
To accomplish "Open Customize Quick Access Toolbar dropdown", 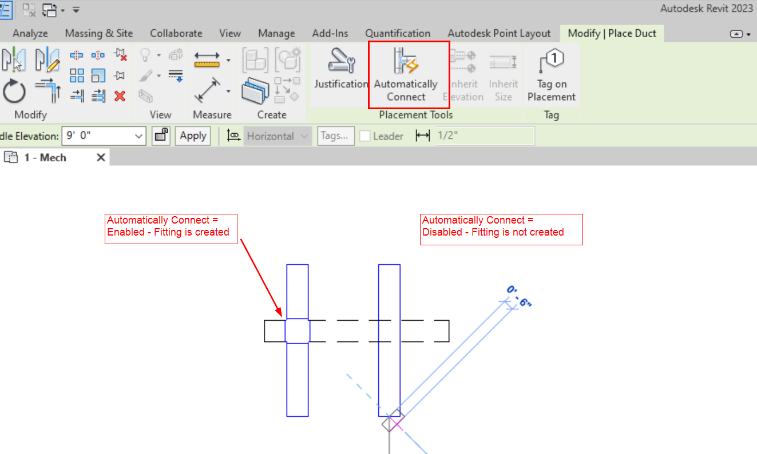I will coord(76,10).
